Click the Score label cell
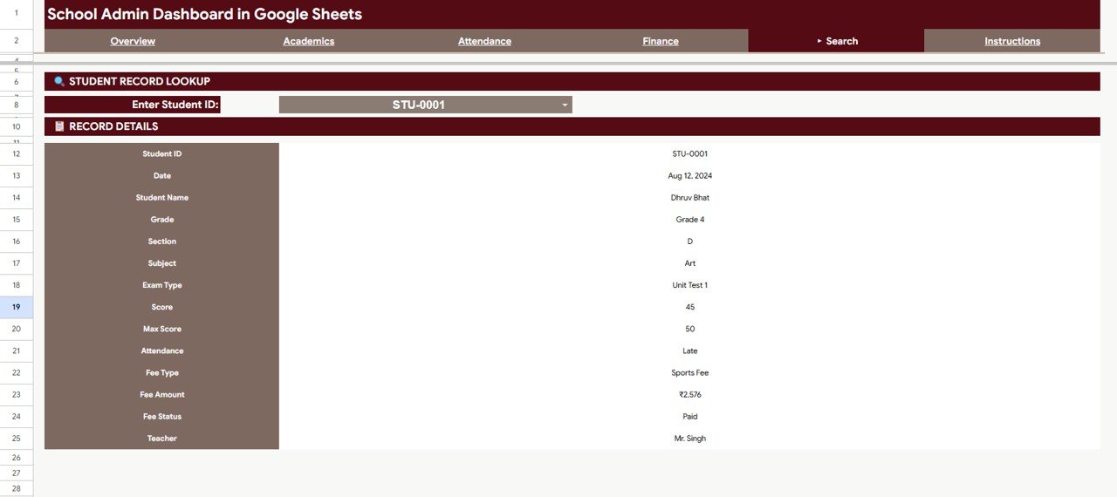 [x=161, y=307]
